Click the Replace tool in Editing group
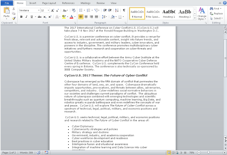Viewport: 227px width, 155px height. (x=216, y=13)
